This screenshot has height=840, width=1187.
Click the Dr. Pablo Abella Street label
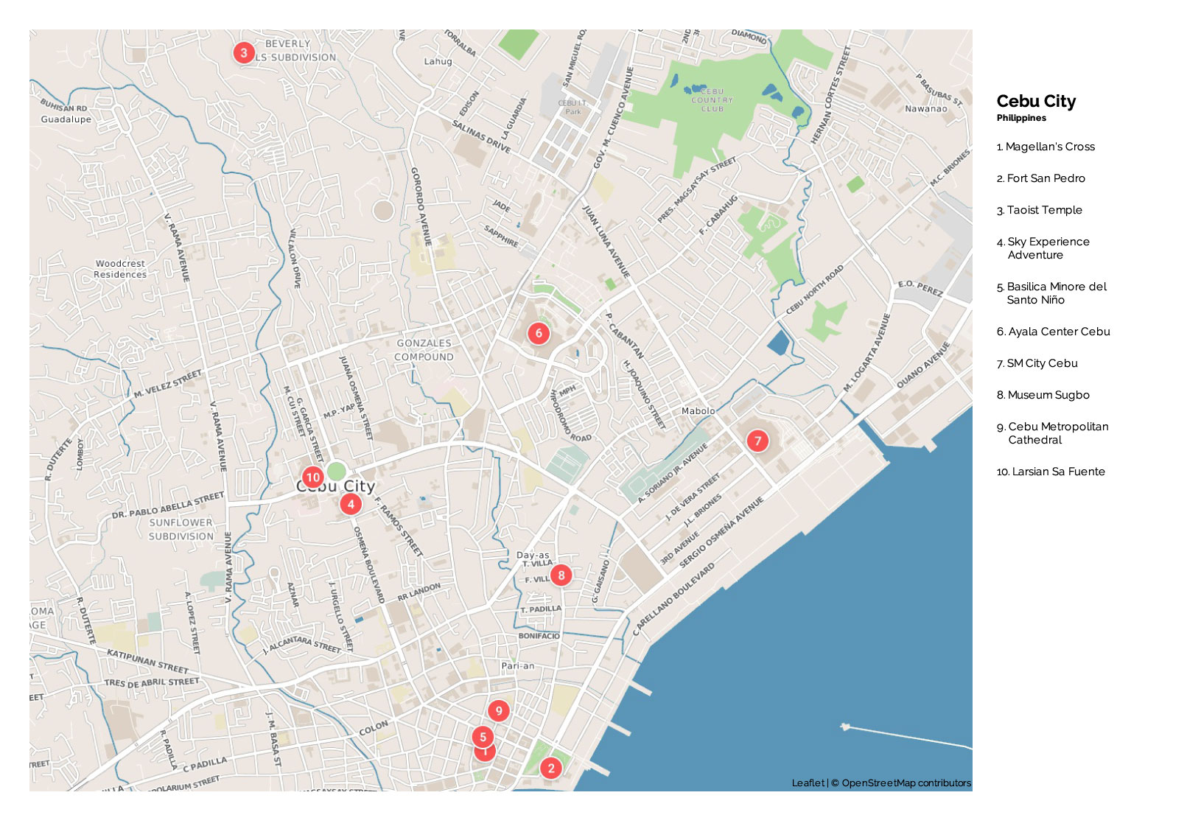coord(168,505)
